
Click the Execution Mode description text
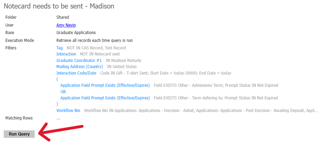(x=94, y=41)
